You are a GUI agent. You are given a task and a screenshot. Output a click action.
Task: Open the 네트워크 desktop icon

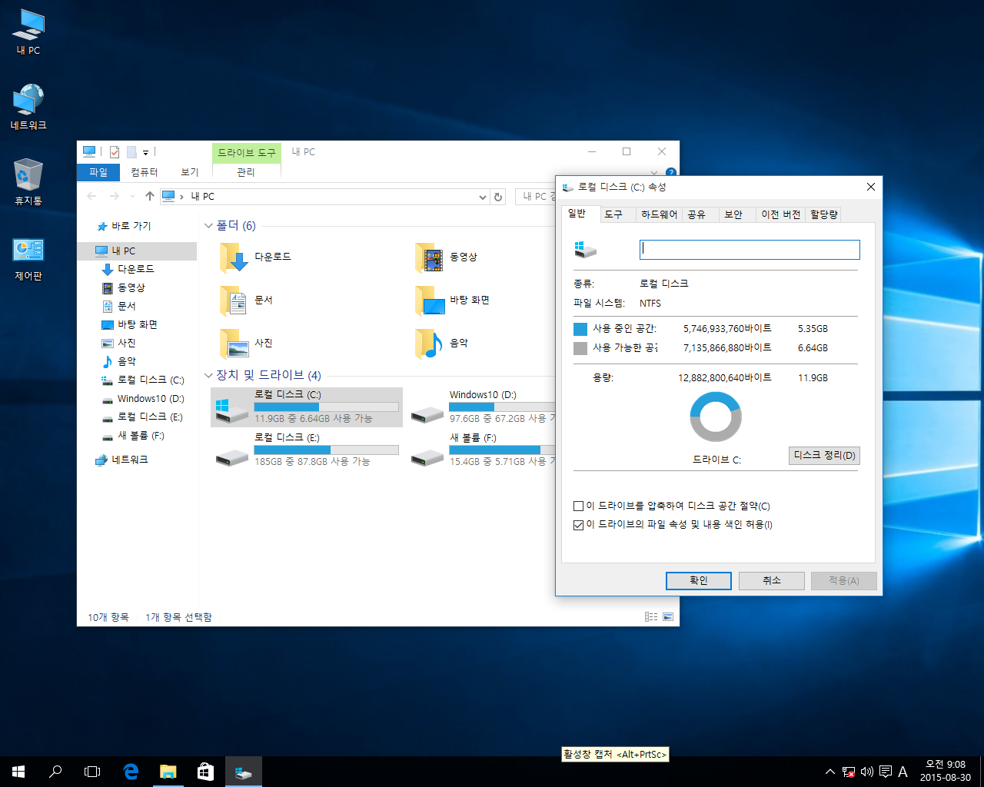pos(28,107)
